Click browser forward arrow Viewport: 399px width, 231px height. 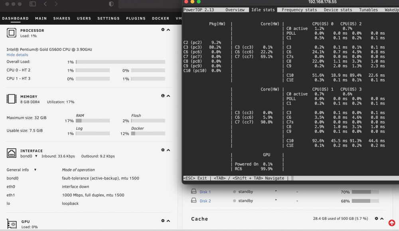[56, 4]
